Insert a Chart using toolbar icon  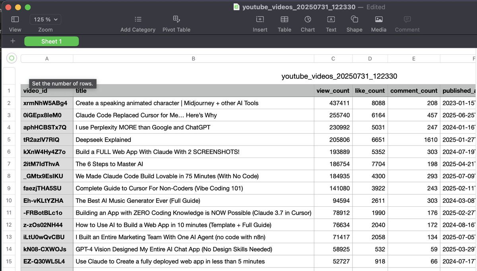[x=308, y=19]
